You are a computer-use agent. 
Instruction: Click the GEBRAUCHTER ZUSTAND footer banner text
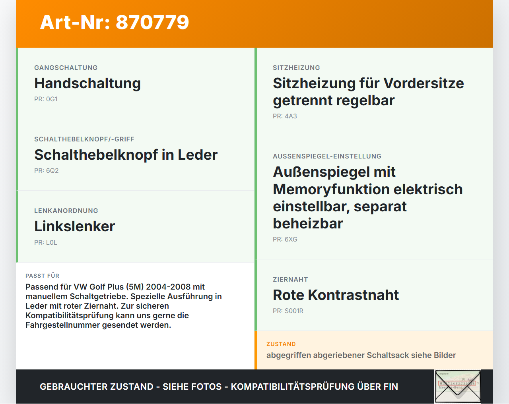click(x=219, y=387)
